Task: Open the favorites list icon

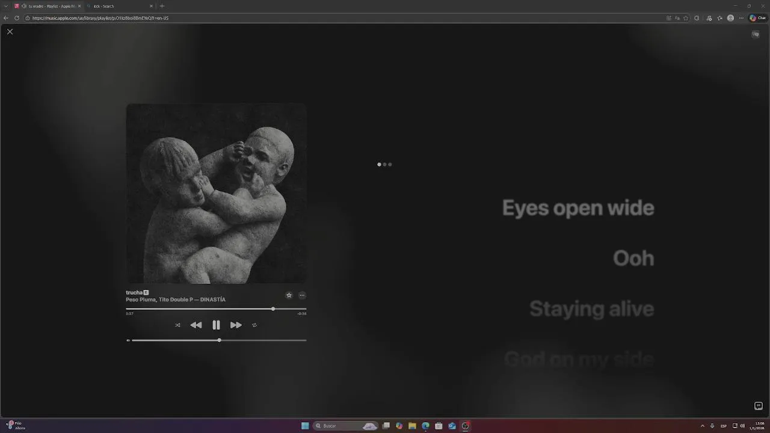Action: (x=720, y=18)
